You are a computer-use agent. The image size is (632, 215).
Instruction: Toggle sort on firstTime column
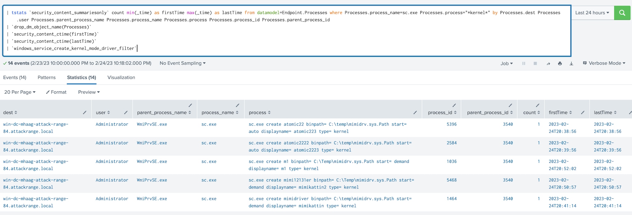560,113
